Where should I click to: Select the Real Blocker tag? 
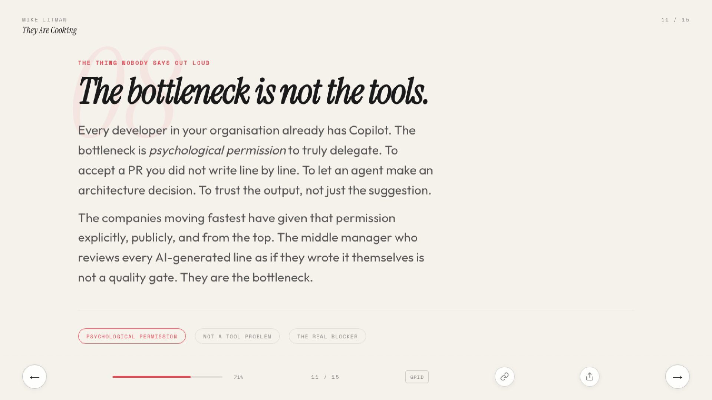coord(327,336)
